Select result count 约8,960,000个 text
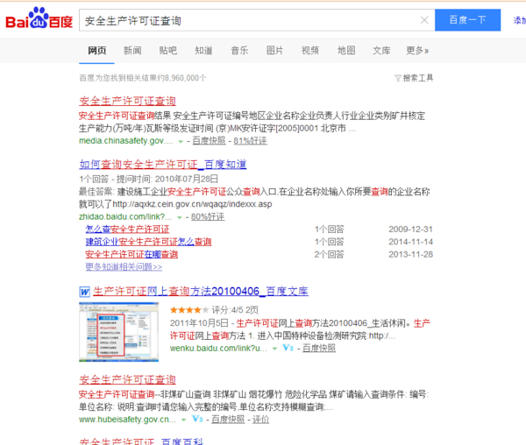The image size is (526, 445). (181, 78)
